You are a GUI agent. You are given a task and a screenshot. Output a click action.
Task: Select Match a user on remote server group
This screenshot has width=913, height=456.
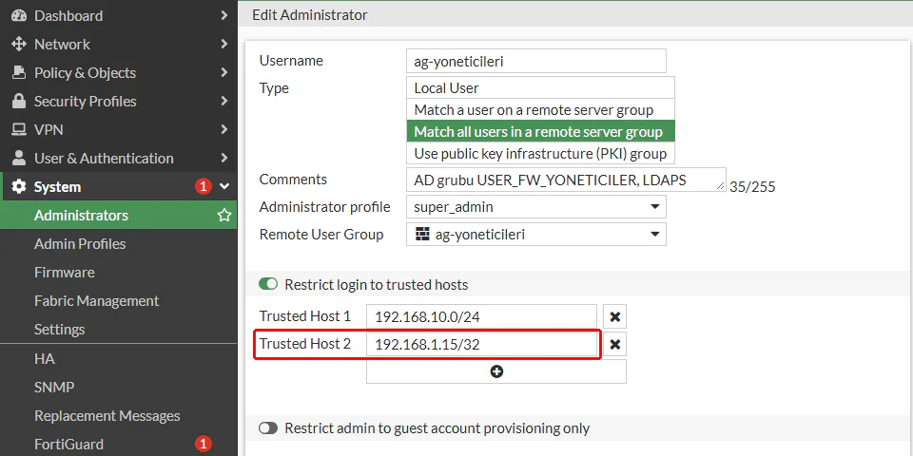pos(540,110)
